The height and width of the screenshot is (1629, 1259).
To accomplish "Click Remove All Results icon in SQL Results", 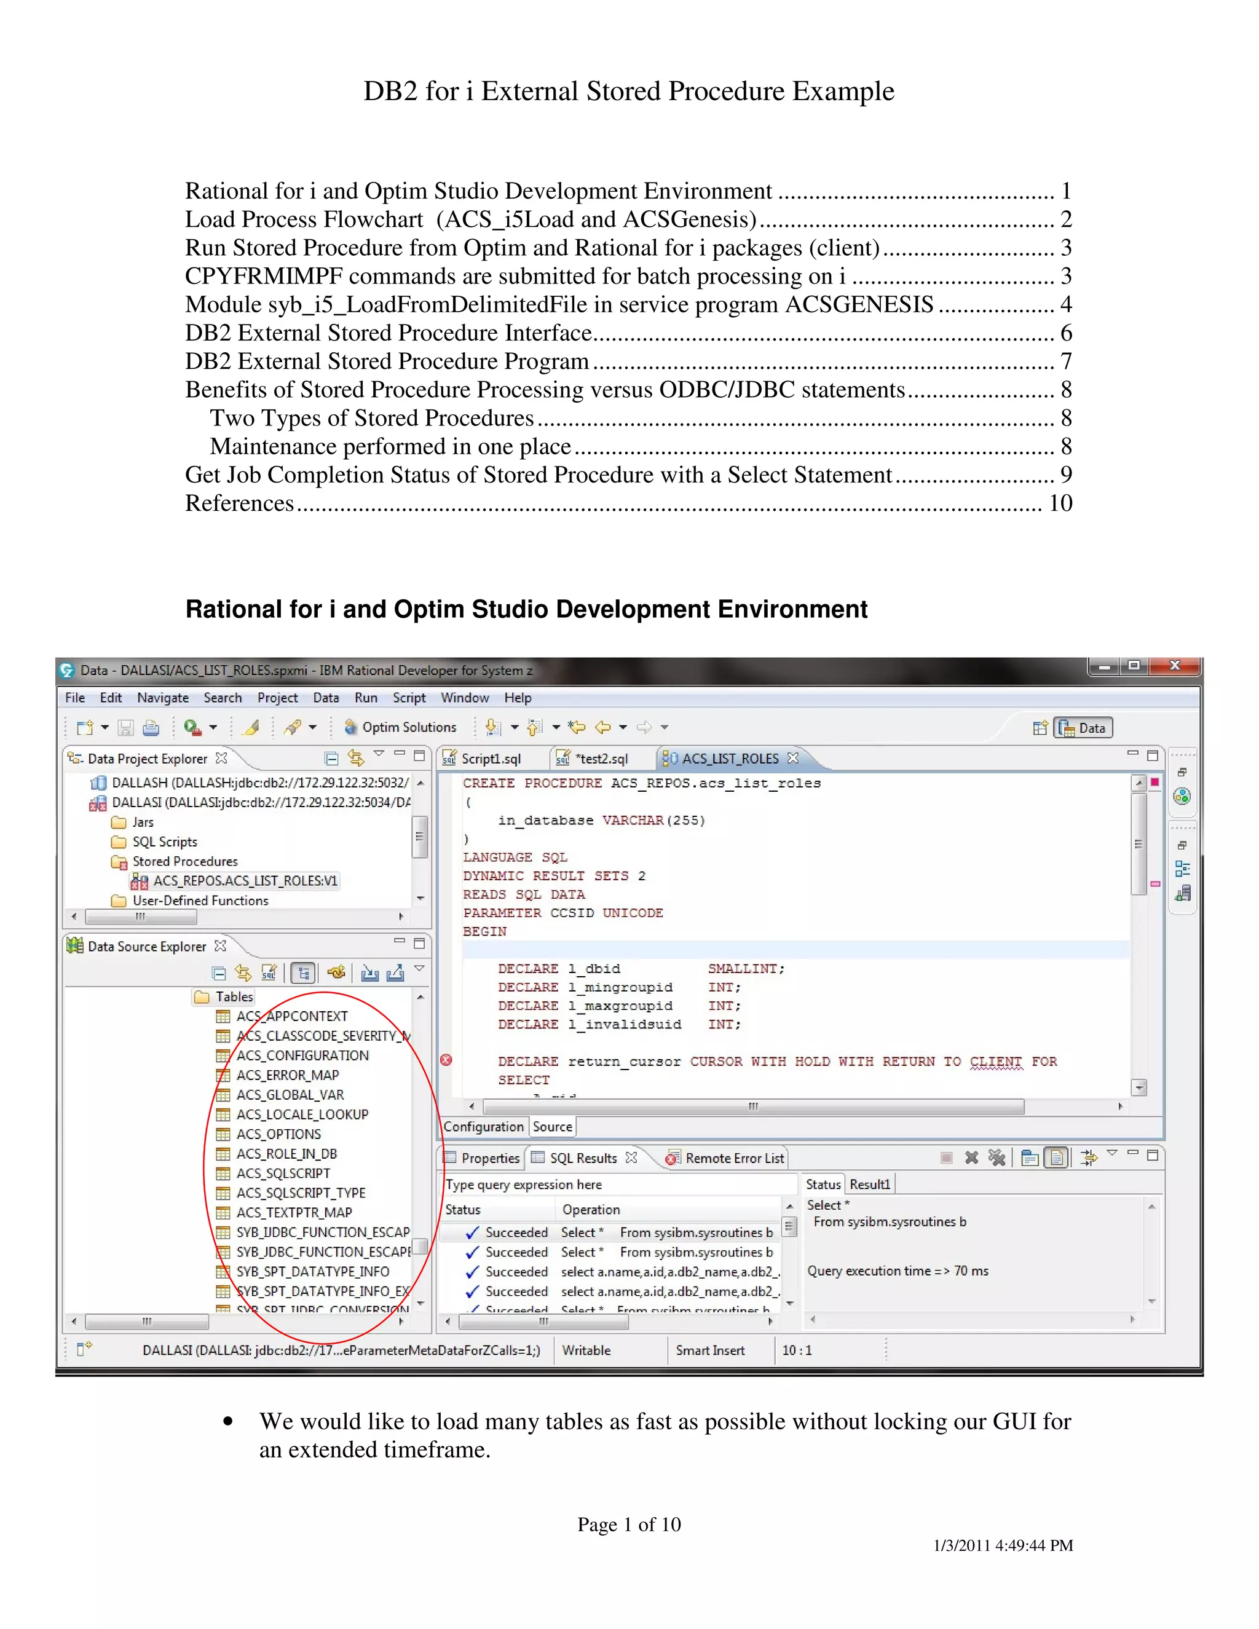I will (x=997, y=1158).
